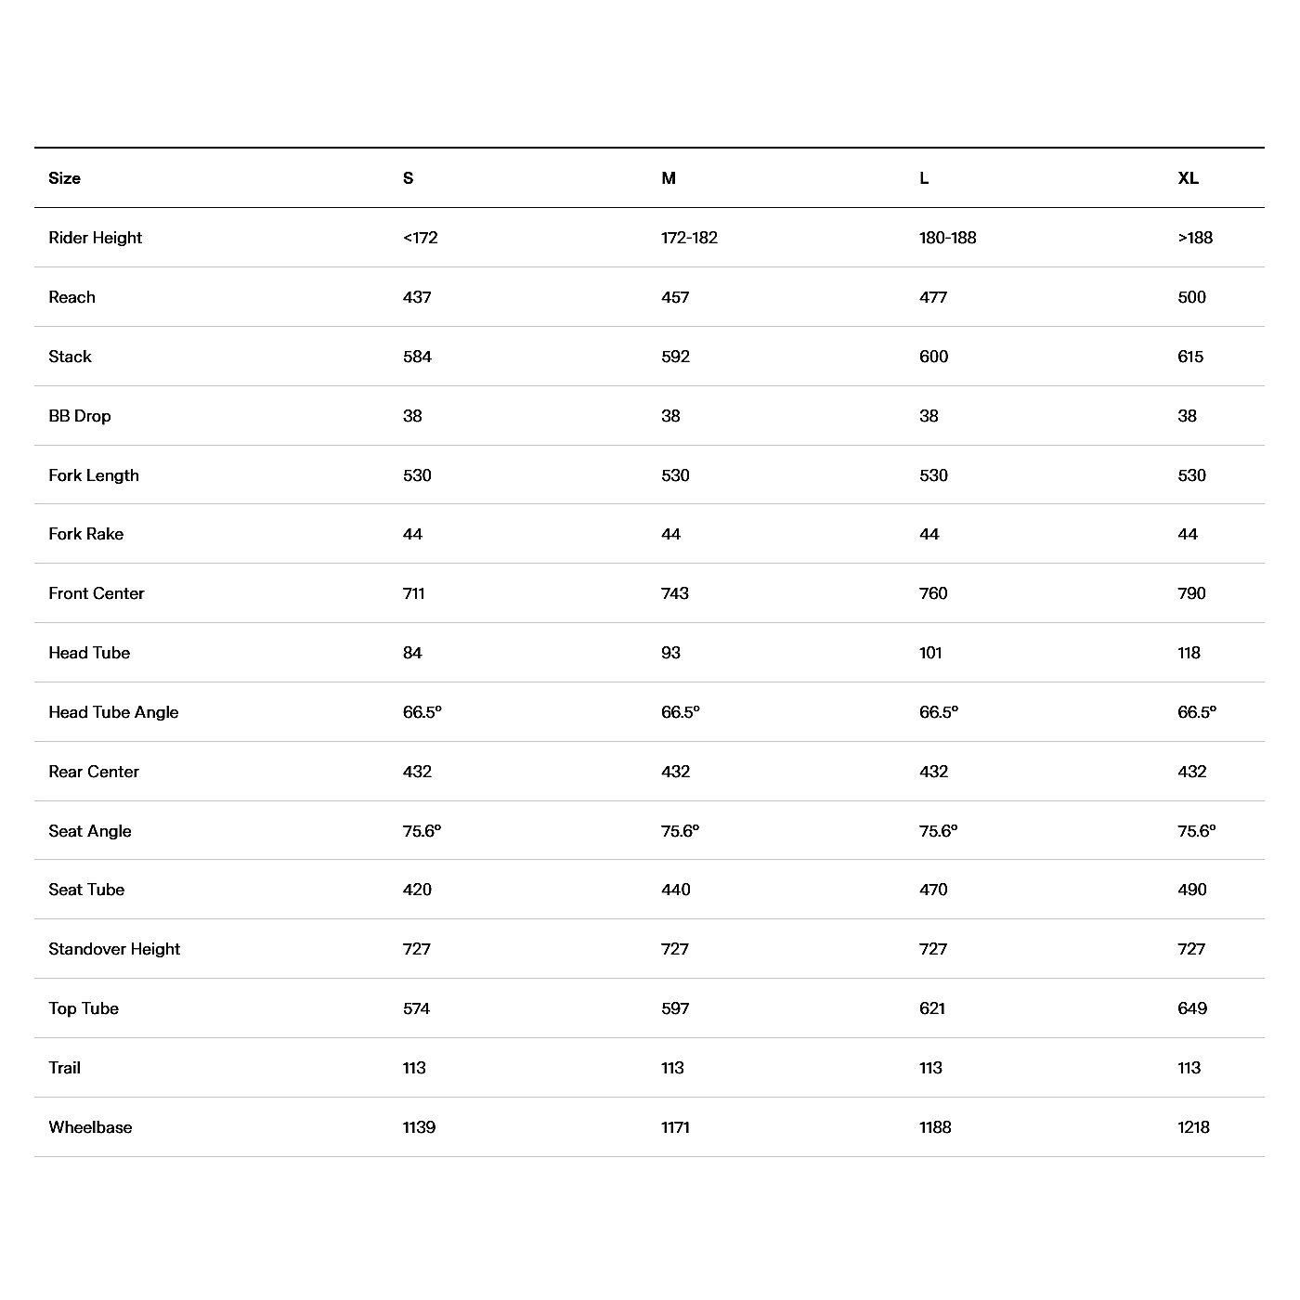Click the "Seat Angle" row label

(x=90, y=831)
